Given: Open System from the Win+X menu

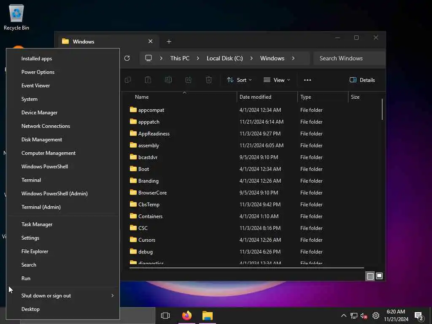Looking at the screenshot, I should point(63,99).
